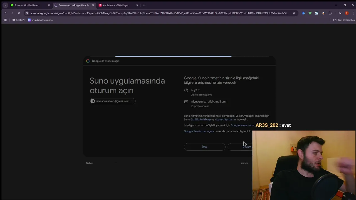Click the niyesoruisareti@gmail.com E-posta entry
Image resolution: width=356 pixels, height=200 pixels.
coord(209,102)
